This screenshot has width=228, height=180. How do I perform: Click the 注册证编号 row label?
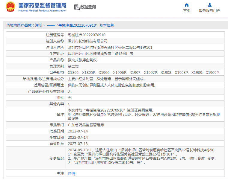click(55, 35)
